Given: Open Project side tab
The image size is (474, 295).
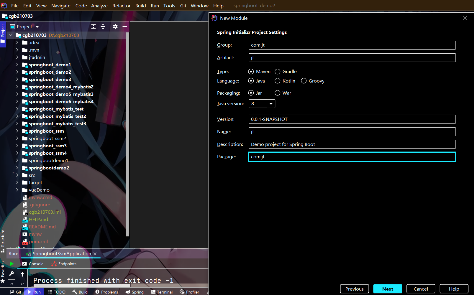Looking at the screenshot, I should click(x=3, y=34).
